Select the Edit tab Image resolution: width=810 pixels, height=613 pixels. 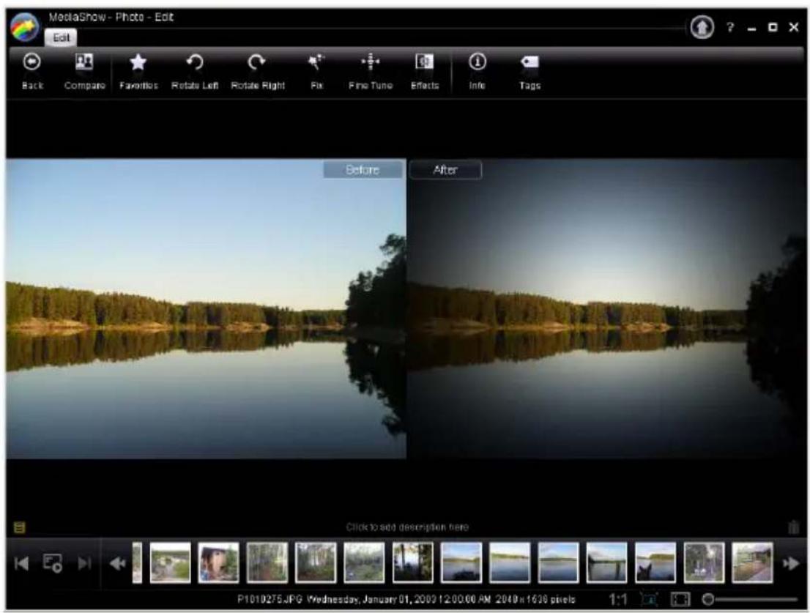(61, 37)
